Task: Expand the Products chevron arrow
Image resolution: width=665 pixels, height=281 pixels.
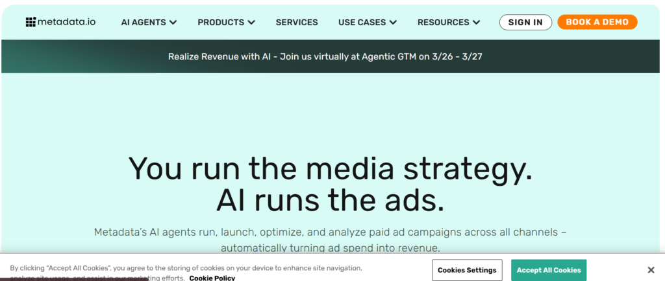Action: (x=250, y=23)
